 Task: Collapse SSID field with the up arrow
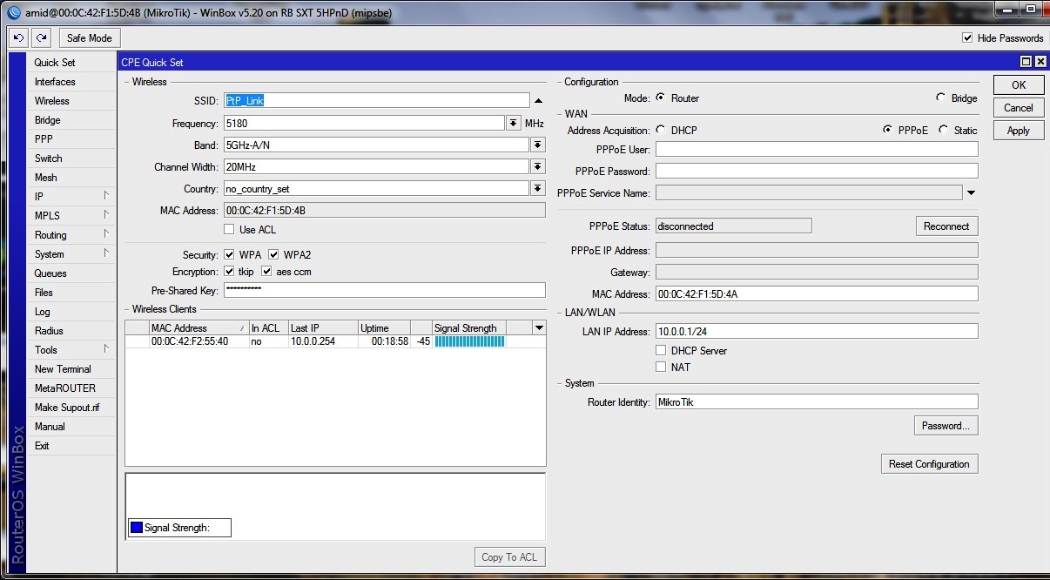pyautogui.click(x=538, y=101)
